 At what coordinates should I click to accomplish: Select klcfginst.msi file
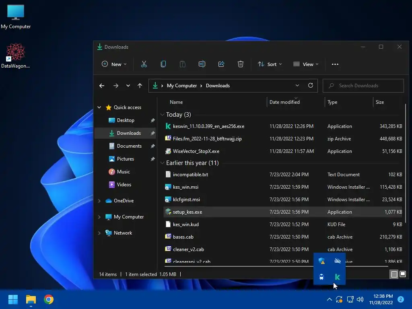tap(283, 200)
